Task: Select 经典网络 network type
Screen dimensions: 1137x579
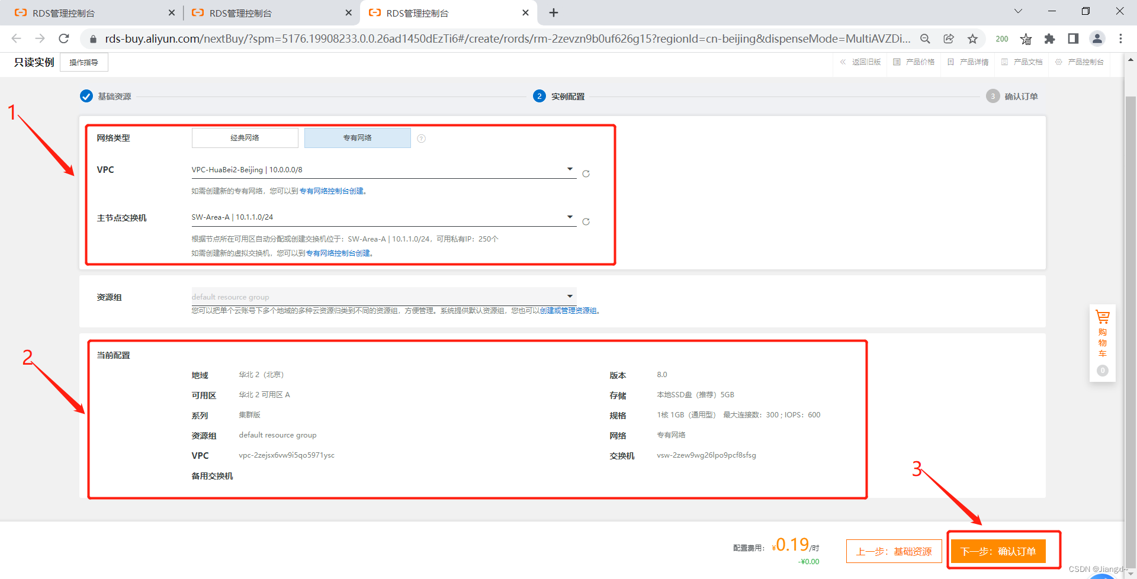Action: (x=245, y=138)
